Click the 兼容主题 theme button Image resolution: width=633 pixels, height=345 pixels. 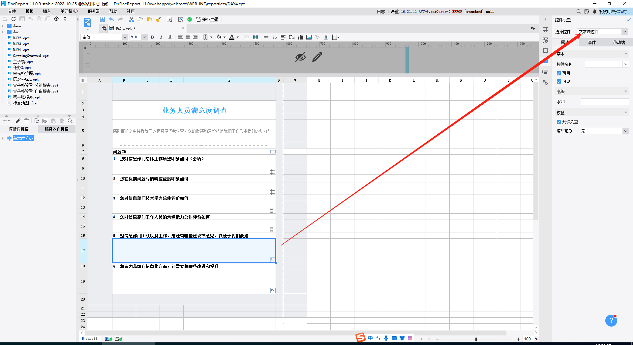tap(207, 19)
